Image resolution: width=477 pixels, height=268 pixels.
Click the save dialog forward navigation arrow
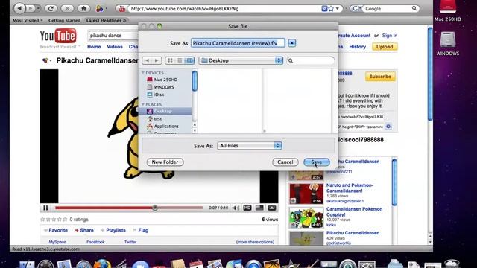(x=157, y=60)
